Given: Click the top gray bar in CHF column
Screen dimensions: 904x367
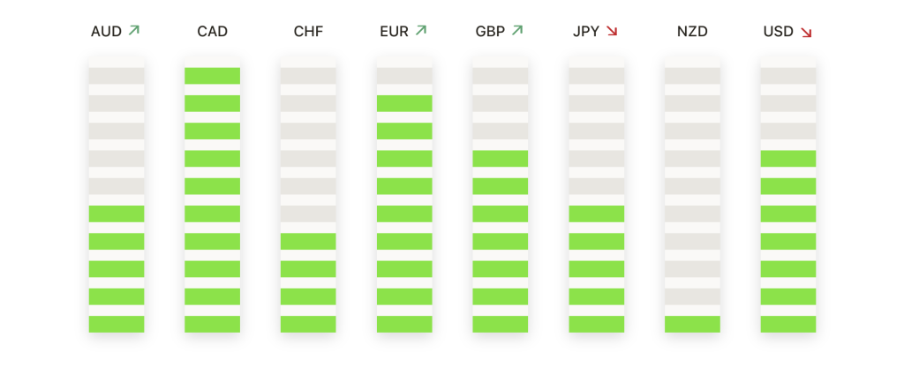Looking at the screenshot, I should click(x=308, y=76).
